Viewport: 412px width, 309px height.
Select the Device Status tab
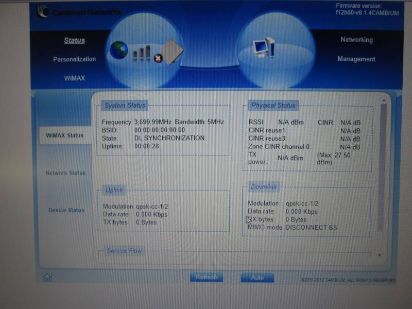tap(66, 210)
